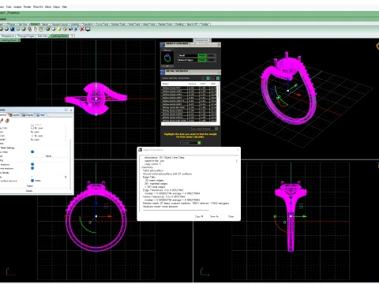Expand the arrow below the ring thumbnail
379x284 pixels.
coord(167,66)
